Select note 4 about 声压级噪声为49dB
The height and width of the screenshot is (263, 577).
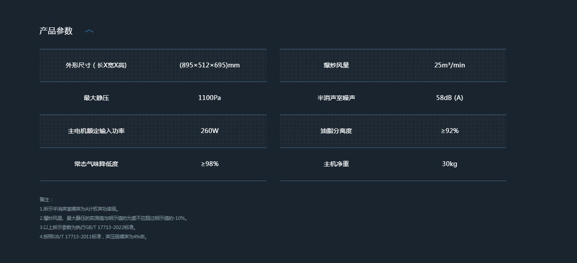[x=93, y=237]
